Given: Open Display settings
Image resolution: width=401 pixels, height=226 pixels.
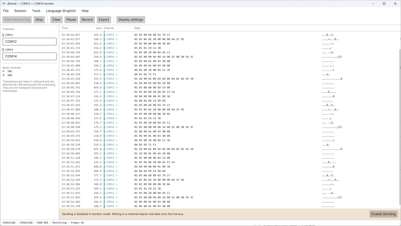Looking at the screenshot, I should pos(131,20).
